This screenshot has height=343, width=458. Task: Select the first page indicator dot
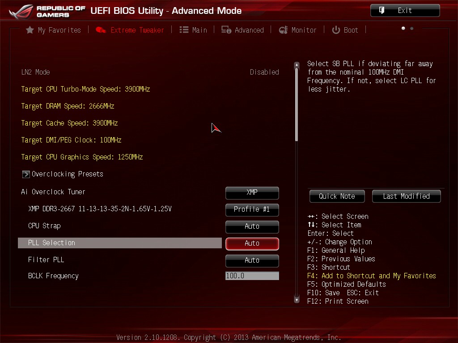(x=403, y=28)
